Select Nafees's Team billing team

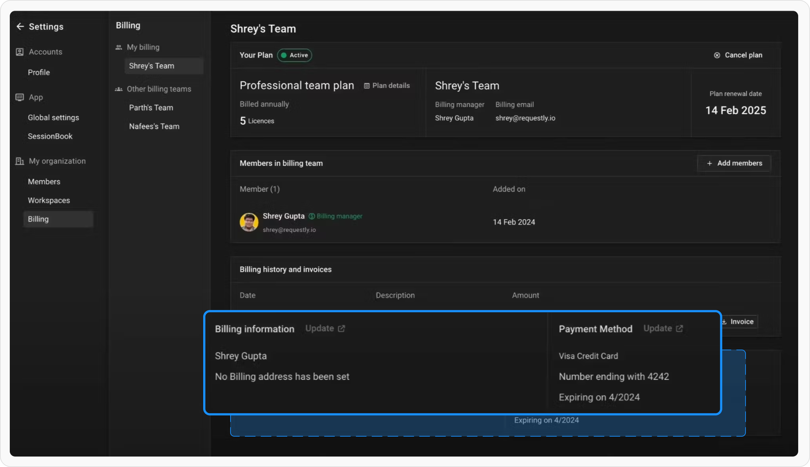[x=154, y=127]
